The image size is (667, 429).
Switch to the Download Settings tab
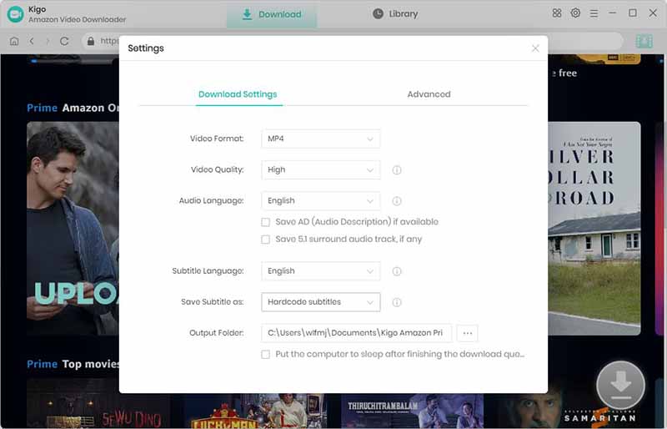pos(238,94)
